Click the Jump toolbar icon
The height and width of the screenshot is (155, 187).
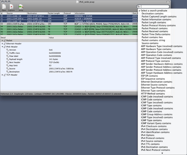point(21,6)
